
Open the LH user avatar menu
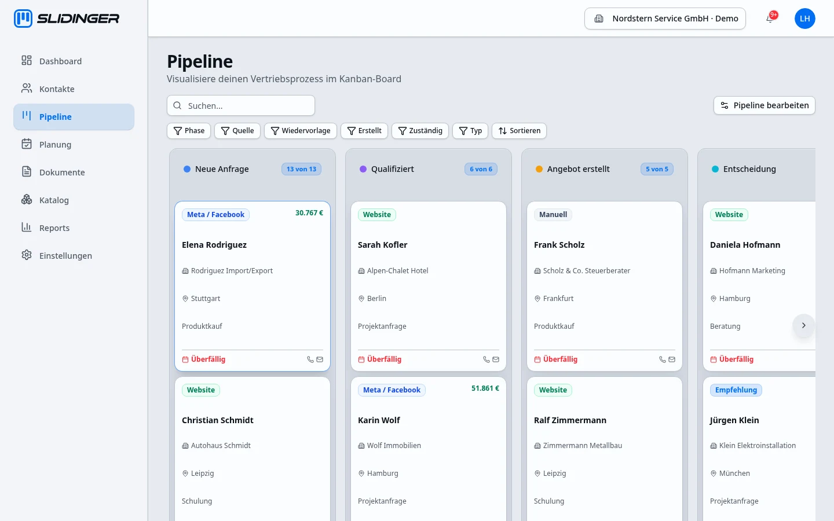click(805, 19)
